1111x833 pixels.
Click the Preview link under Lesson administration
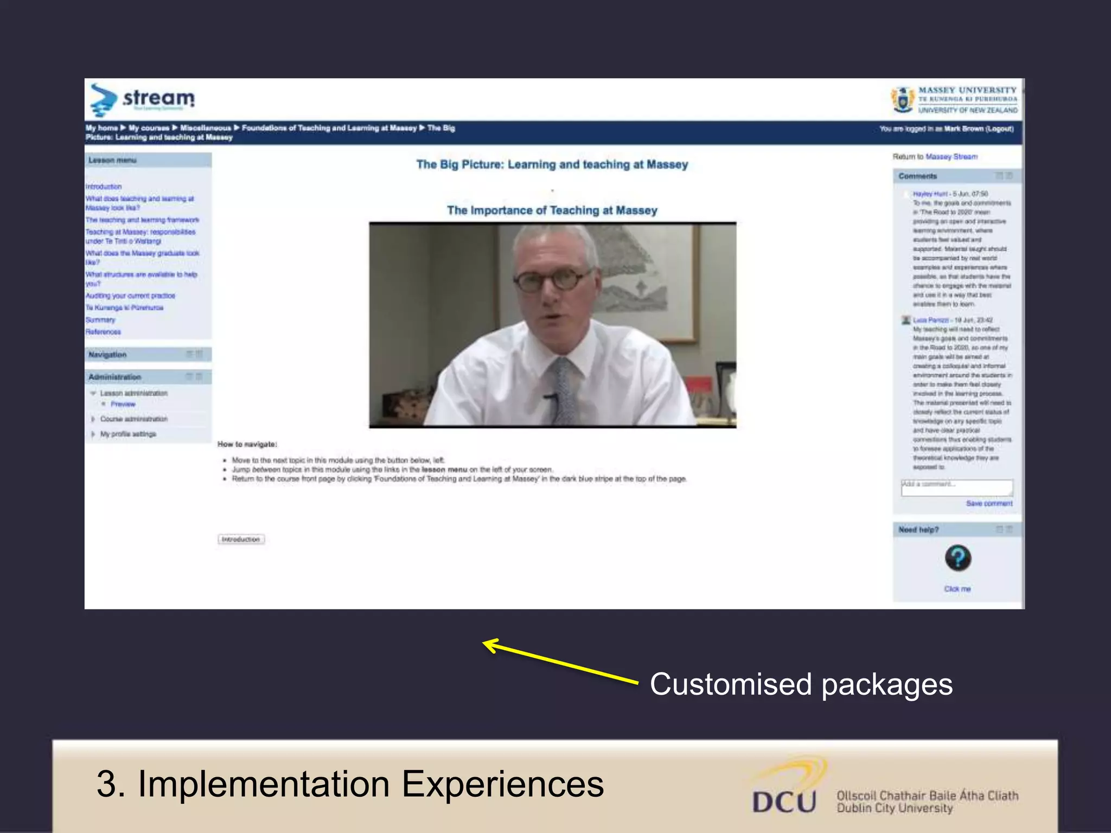tap(123, 404)
